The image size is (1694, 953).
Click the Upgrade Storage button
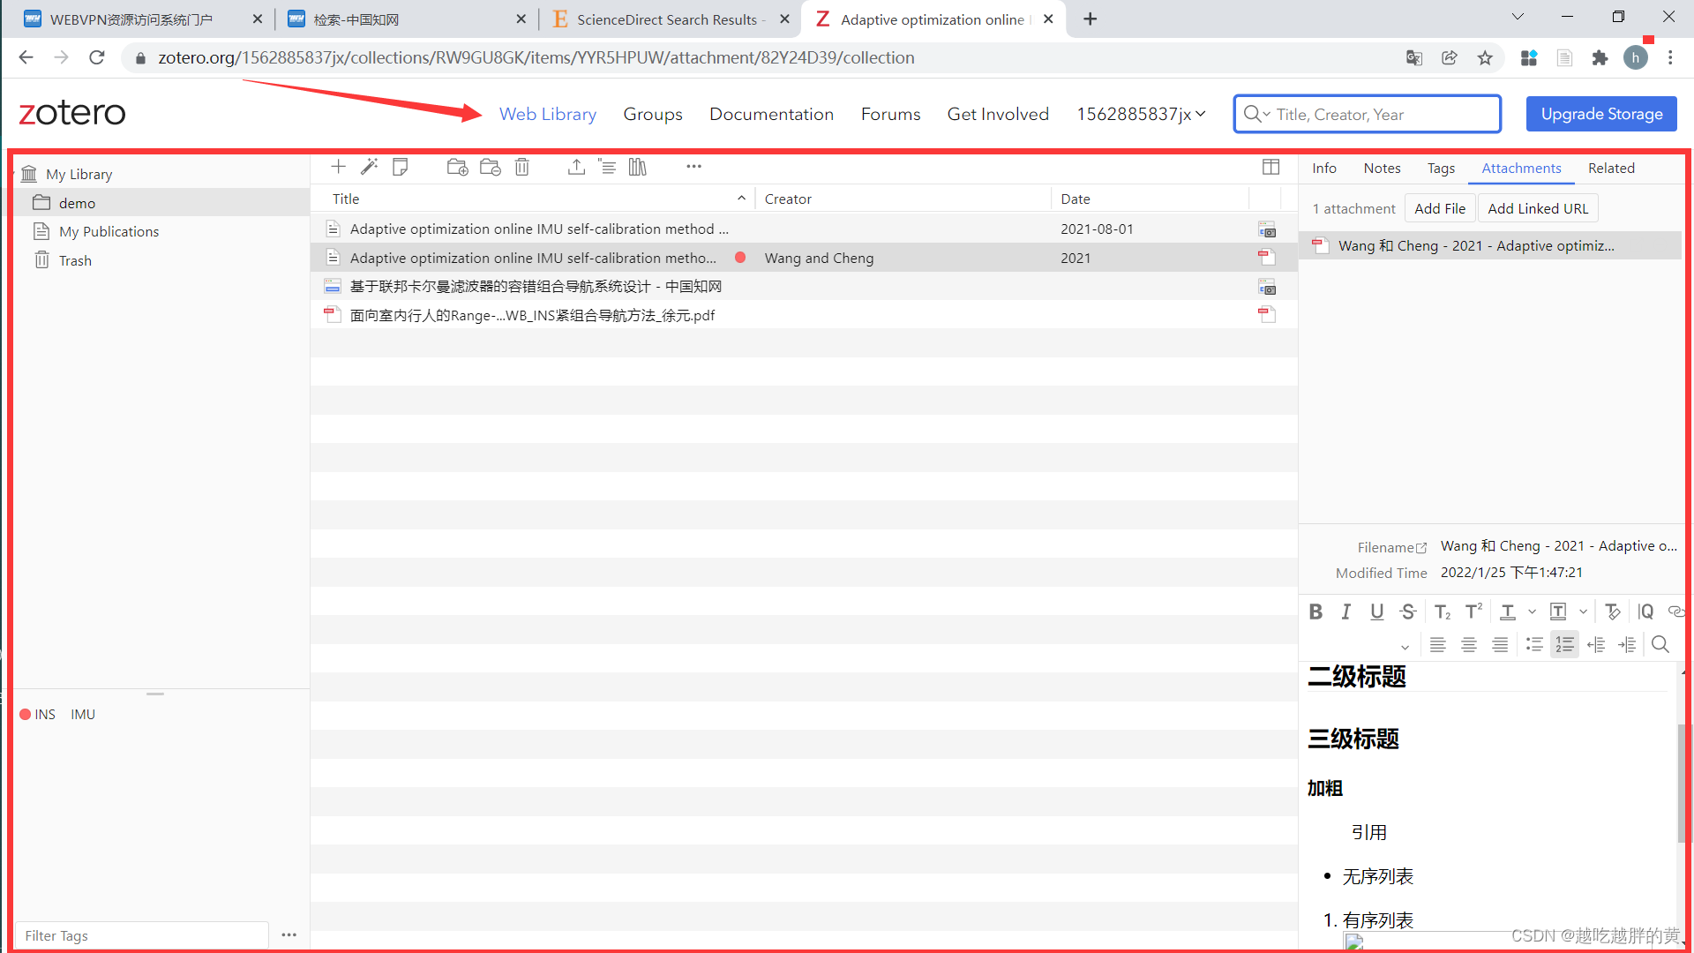(x=1601, y=114)
